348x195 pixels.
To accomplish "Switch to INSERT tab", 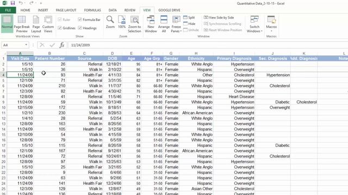I will click(43, 10).
